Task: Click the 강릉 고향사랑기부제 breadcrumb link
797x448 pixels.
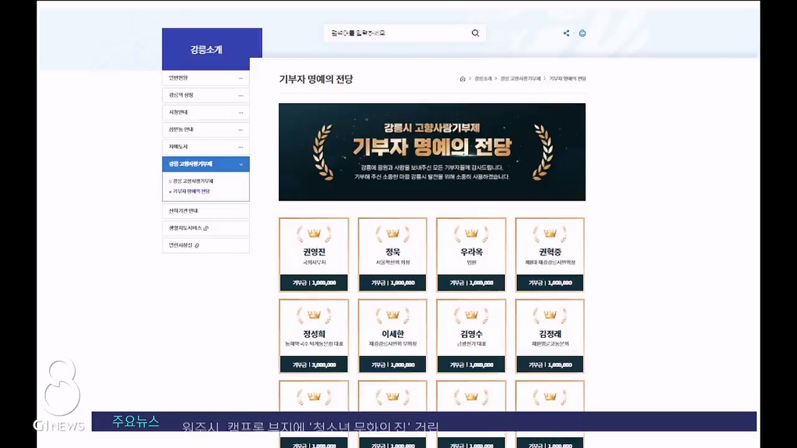Action: (521, 79)
